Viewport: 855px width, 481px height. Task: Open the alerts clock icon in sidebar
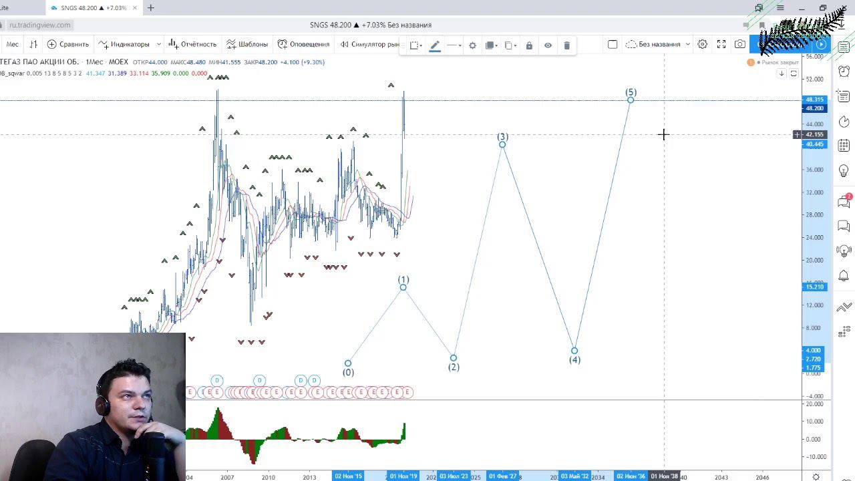[x=844, y=71]
